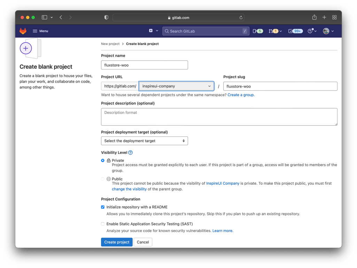Click the Project slug input

[280, 86]
